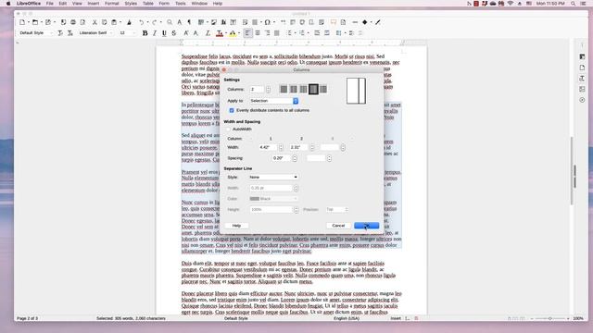Viewport: 593px width, 333px height.
Task: Select the one-column preset in Columns dialog
Action: coord(284,89)
